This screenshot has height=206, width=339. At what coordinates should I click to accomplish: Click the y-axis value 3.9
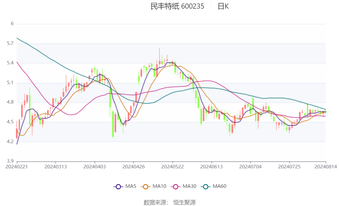10,161
